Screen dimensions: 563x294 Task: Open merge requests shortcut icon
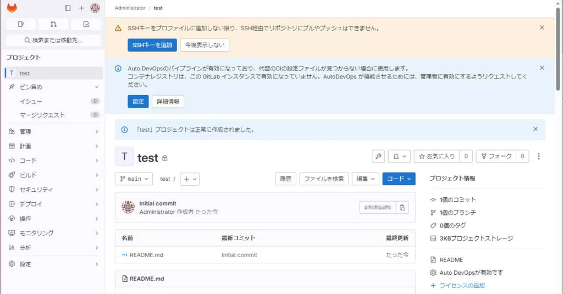point(53,24)
